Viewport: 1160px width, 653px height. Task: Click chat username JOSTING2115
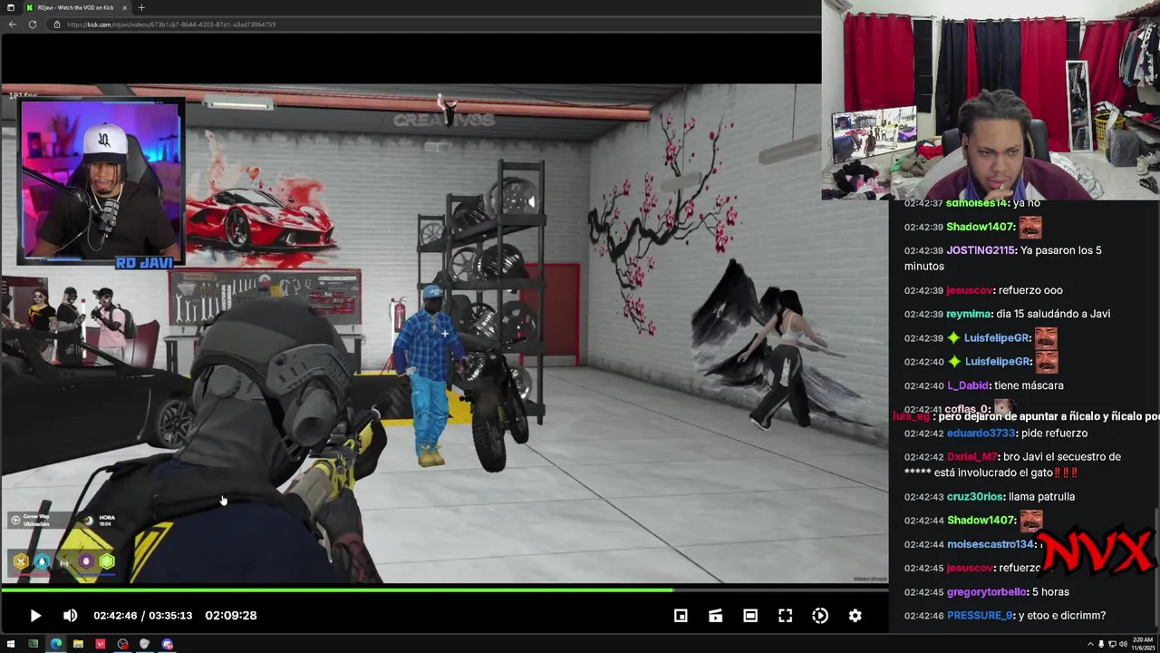pos(982,250)
